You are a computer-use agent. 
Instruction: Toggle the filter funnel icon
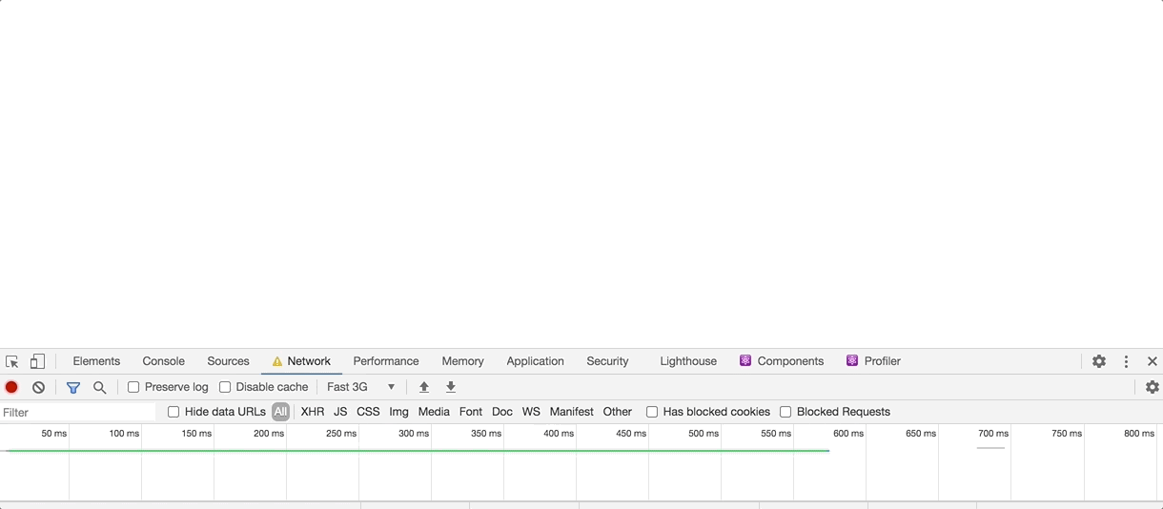pos(73,387)
